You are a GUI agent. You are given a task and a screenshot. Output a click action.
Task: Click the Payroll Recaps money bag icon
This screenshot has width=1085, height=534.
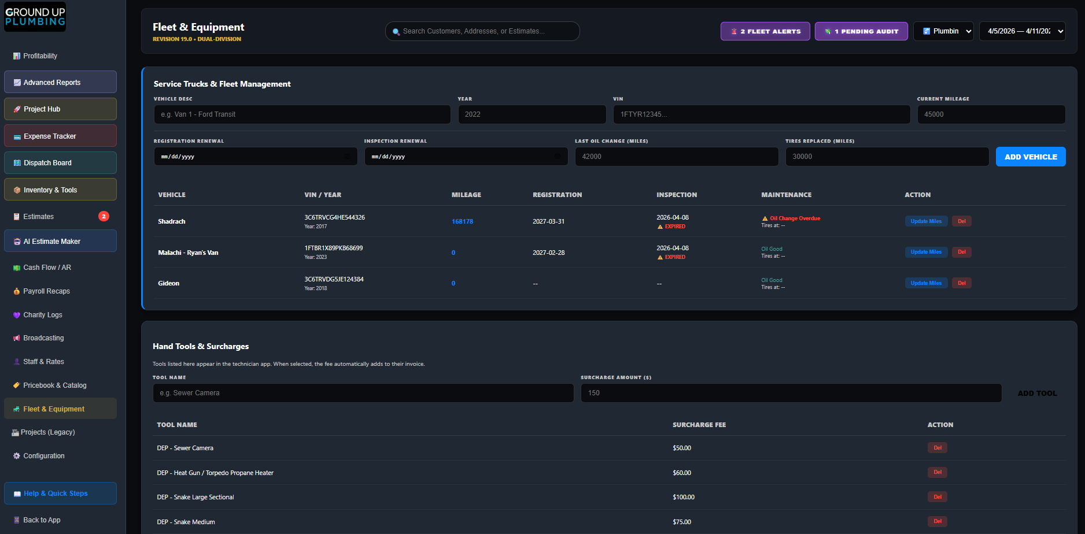pyautogui.click(x=17, y=291)
